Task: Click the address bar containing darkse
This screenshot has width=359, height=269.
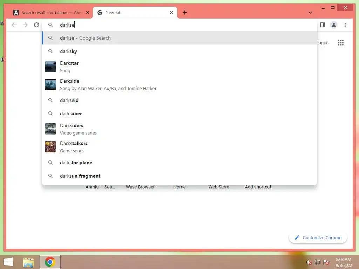Action: (179, 25)
